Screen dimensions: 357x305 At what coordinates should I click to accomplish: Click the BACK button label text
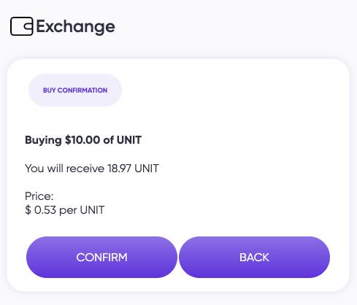[x=254, y=258]
